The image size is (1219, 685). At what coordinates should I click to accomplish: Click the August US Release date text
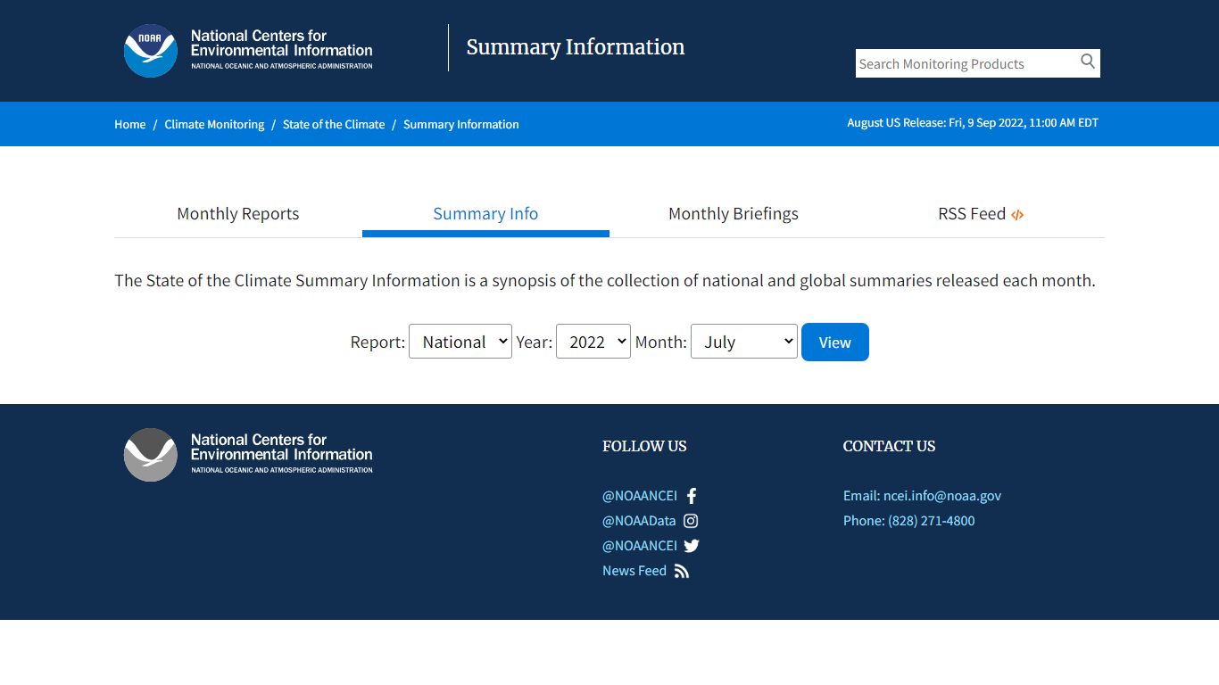973,123
